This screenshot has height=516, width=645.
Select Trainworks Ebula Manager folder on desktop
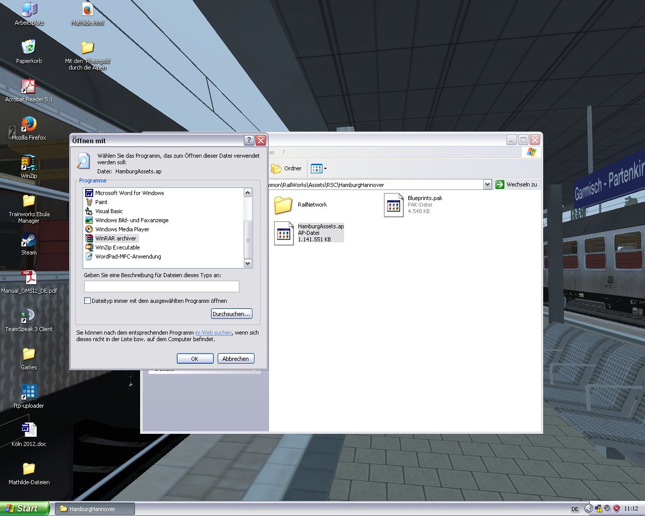click(x=29, y=209)
